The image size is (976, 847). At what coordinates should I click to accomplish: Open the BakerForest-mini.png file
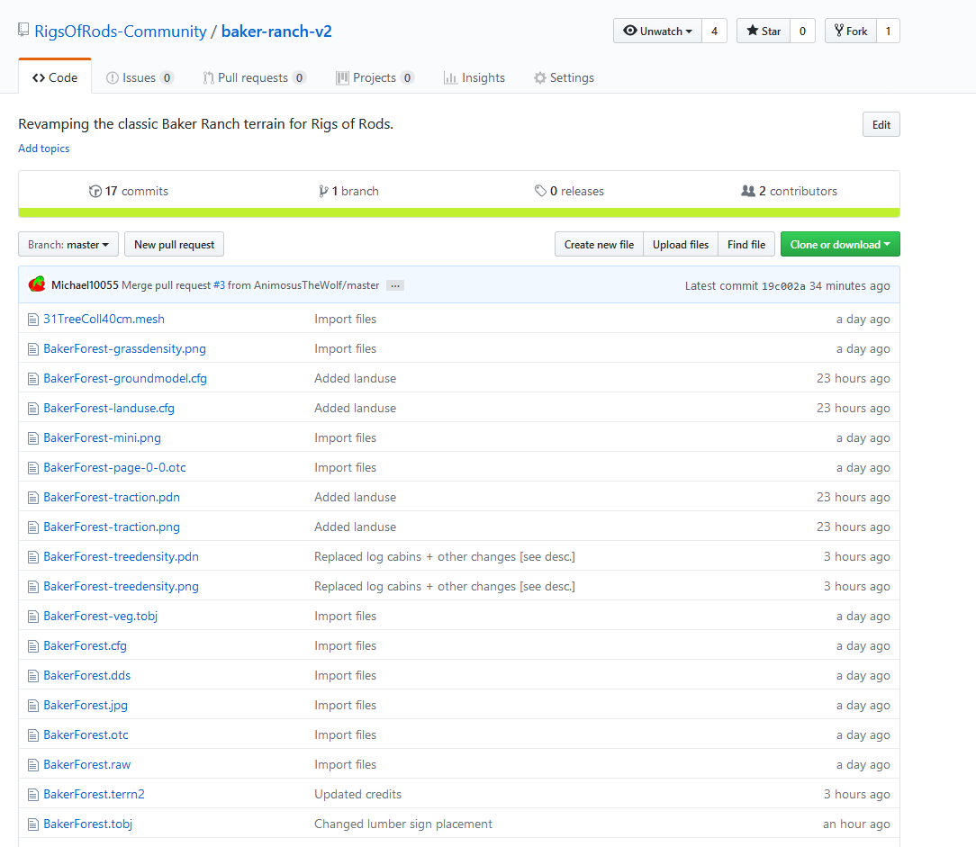pos(102,437)
